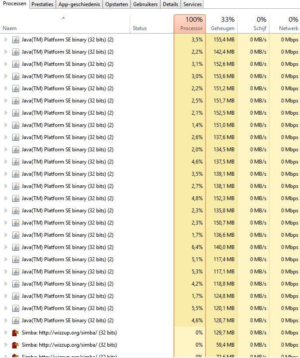Screen dimensions: 300x358
Task: Click Java icon of the 137,5 MB process
Action: pos(16,162)
